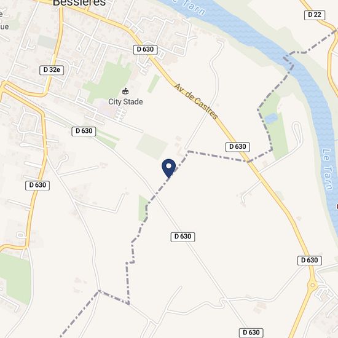338x338 pixels.
Task: Click the City Stade label
Action: pos(125,102)
